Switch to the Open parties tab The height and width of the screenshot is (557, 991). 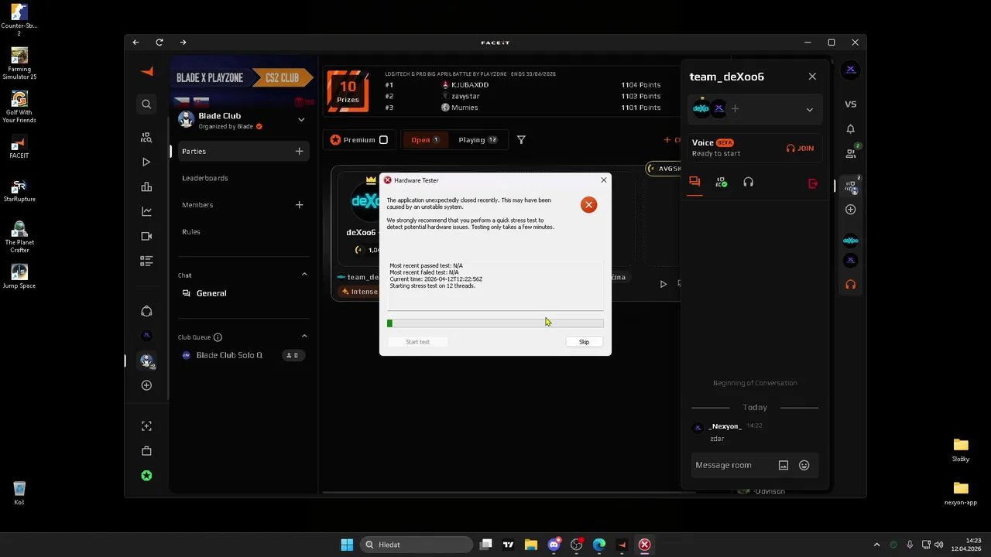424,140
